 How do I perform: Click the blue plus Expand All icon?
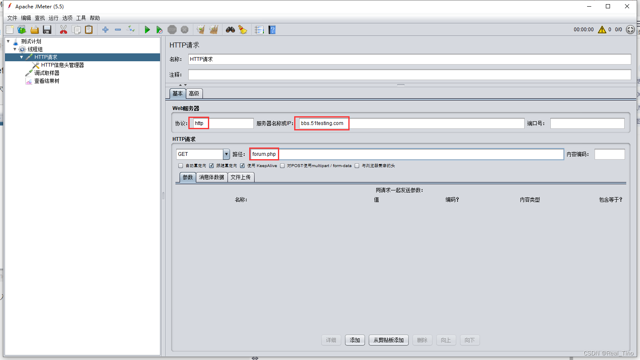[x=105, y=30]
